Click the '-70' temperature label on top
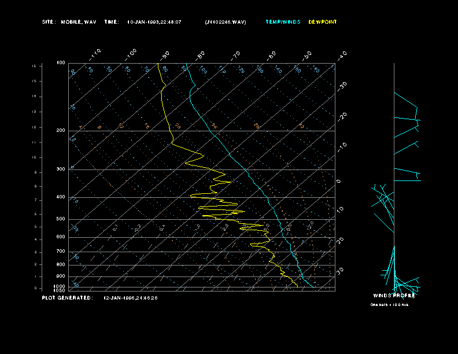458x354 pixels. (236, 55)
